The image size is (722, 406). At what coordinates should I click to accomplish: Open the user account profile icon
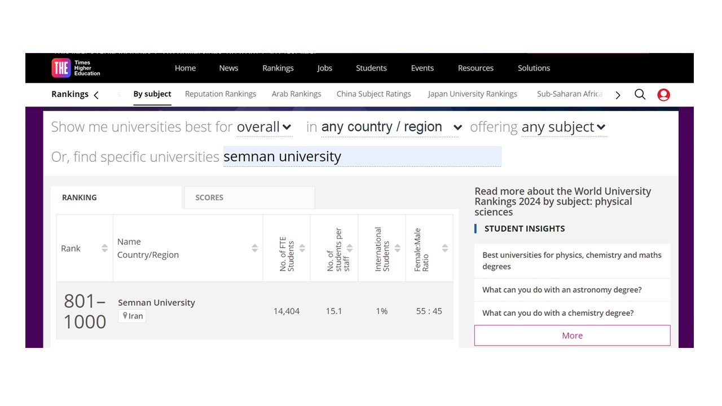click(663, 95)
